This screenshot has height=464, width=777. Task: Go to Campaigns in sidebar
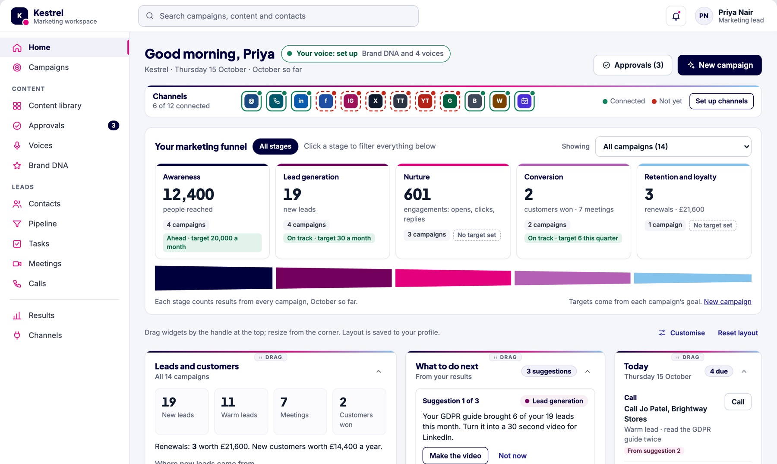coord(64,67)
